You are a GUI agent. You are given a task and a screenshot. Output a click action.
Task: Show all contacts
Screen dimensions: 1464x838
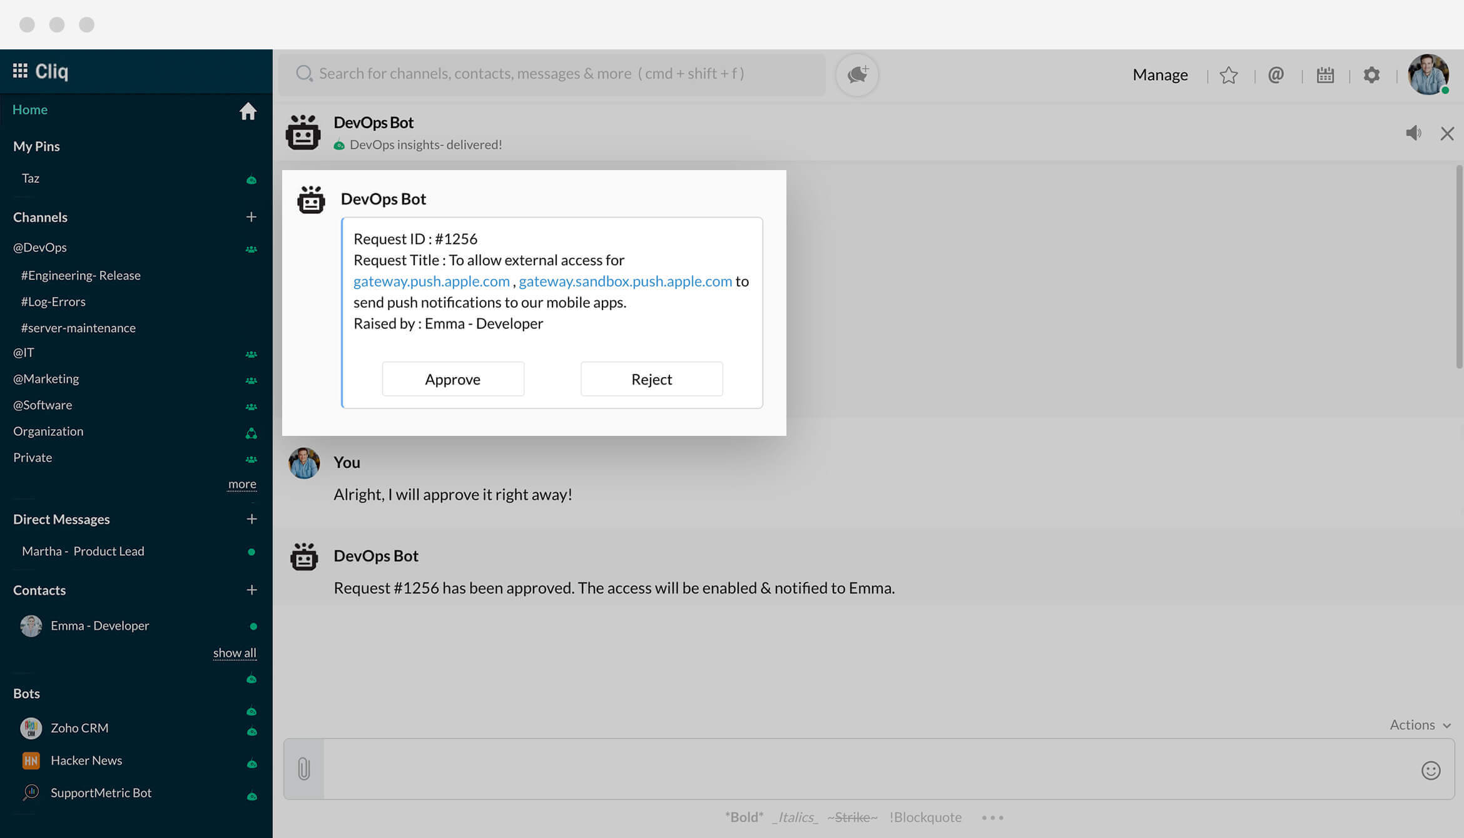(235, 652)
